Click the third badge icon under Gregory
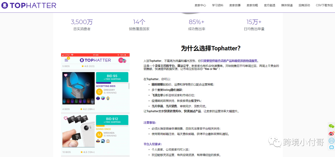This screenshot has height=157, width=335. (108, 98)
